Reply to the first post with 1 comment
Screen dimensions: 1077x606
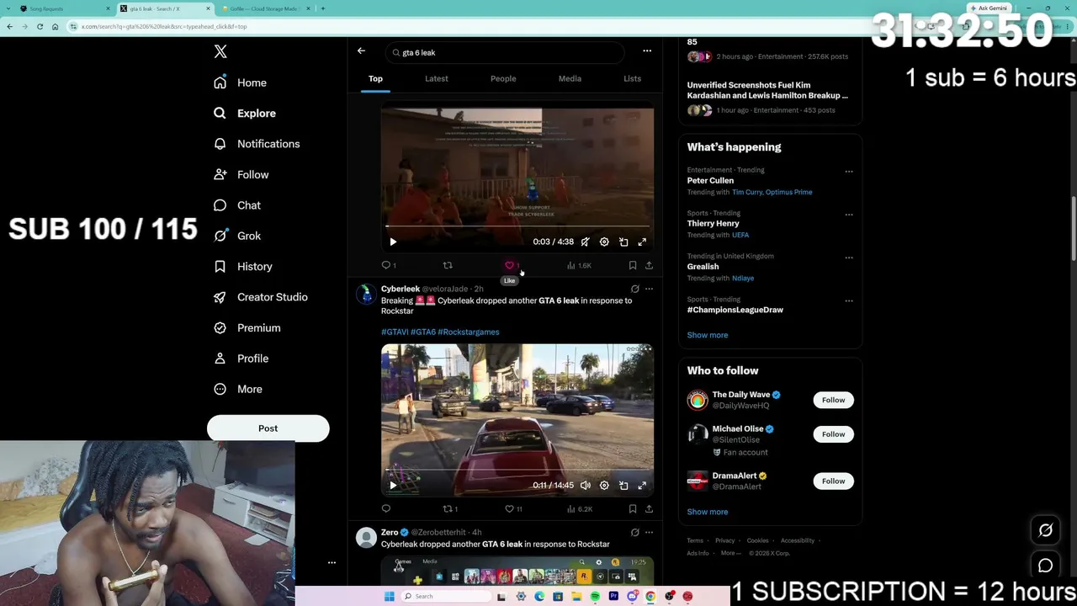click(389, 265)
